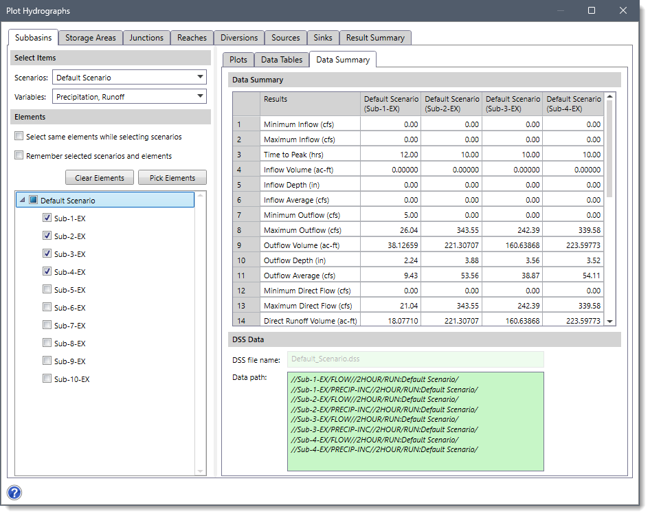
Task: Maximize the Plot Hydrographs window
Action: point(592,10)
